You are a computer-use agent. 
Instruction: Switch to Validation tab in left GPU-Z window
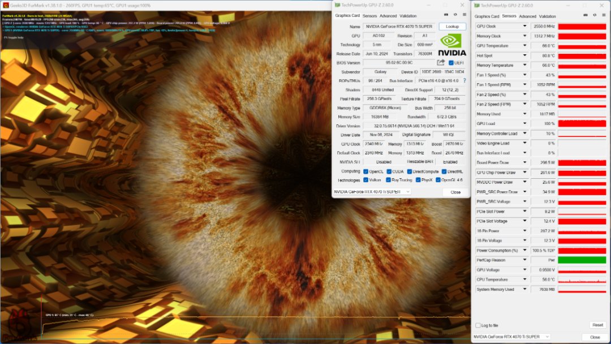(x=408, y=16)
